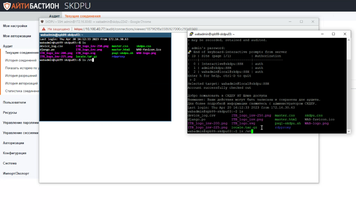This screenshot has height=210, width=356.
Task: Maximize the PuTTY terminal window
Action: pyautogui.click(x=334, y=34)
